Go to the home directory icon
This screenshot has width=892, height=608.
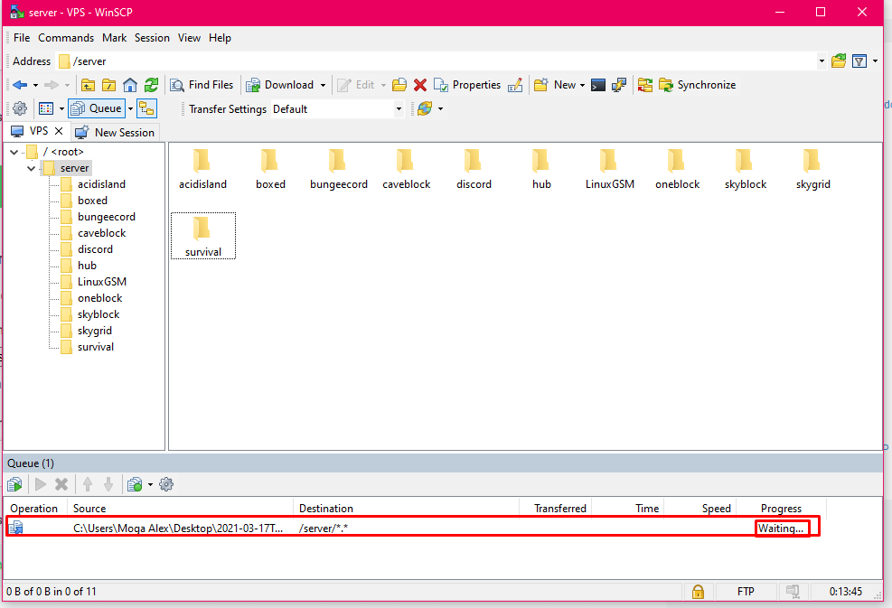click(130, 85)
